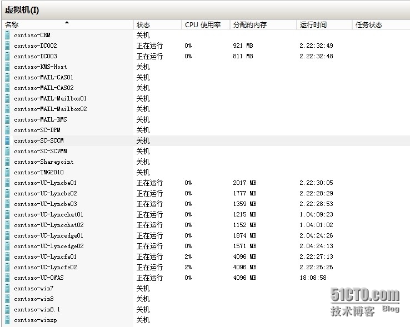This screenshot has height=327, width=410.
Task: Click the 921 MB memory value
Action: pyautogui.click(x=243, y=46)
